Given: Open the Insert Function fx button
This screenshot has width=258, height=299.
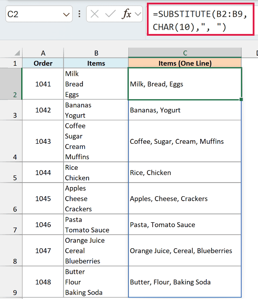Looking at the screenshot, I should pyautogui.click(x=127, y=14).
